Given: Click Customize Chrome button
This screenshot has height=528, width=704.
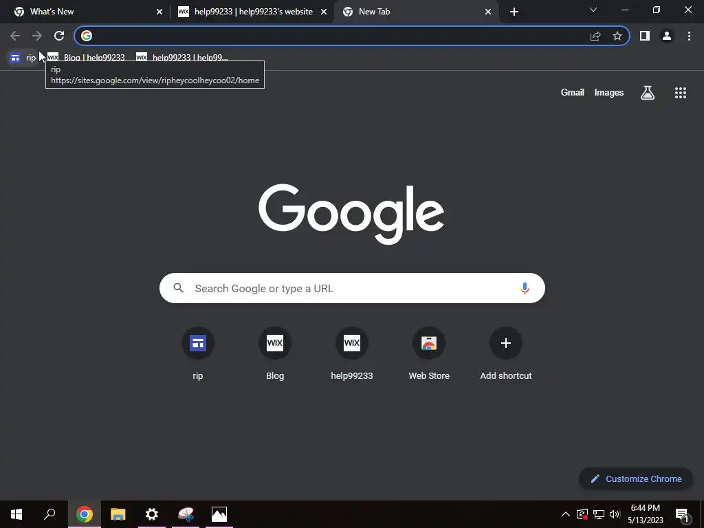Looking at the screenshot, I should 636,478.
